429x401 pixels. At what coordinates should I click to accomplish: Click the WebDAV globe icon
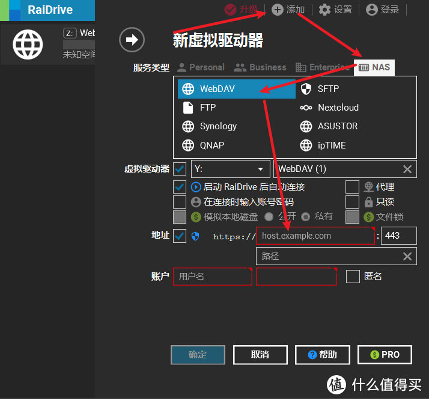[x=188, y=89]
